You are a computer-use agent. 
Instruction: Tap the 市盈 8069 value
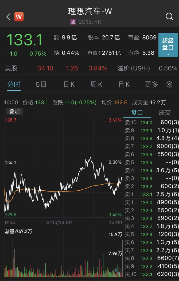pos(142,38)
